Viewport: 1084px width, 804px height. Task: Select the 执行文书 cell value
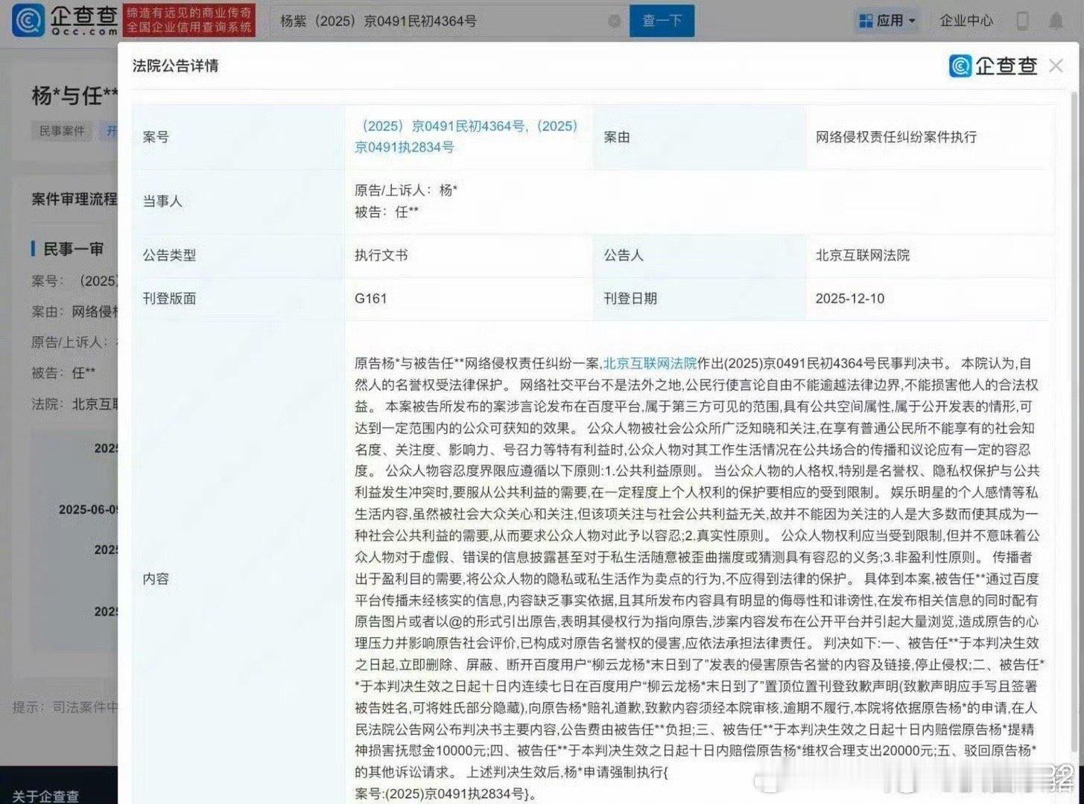(x=381, y=255)
